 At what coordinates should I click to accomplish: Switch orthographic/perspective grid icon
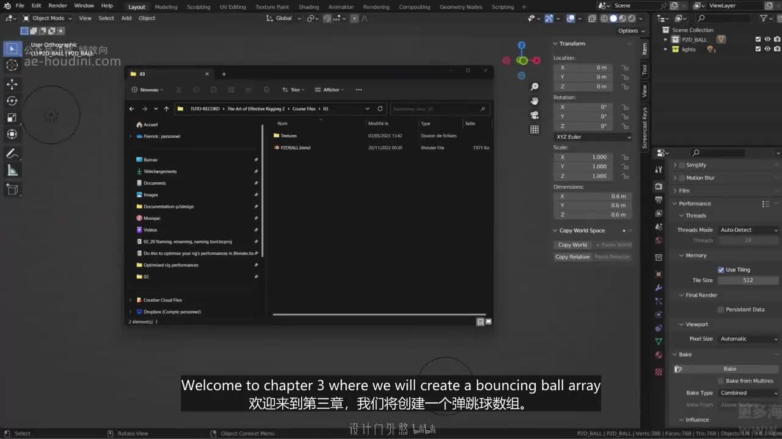pyautogui.click(x=535, y=129)
